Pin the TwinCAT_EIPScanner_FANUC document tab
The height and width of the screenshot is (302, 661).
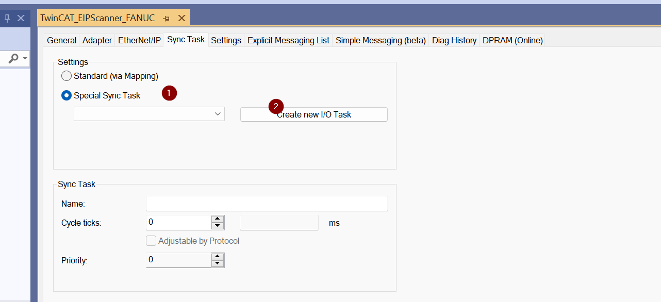166,18
